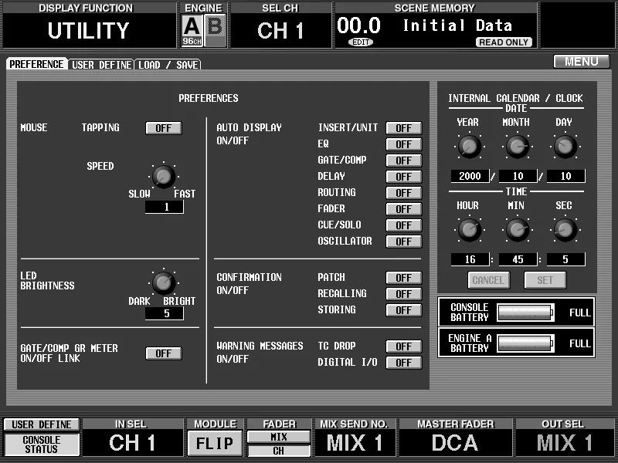The image size is (618, 463).
Task: Select engine A button
Action: tap(192, 30)
